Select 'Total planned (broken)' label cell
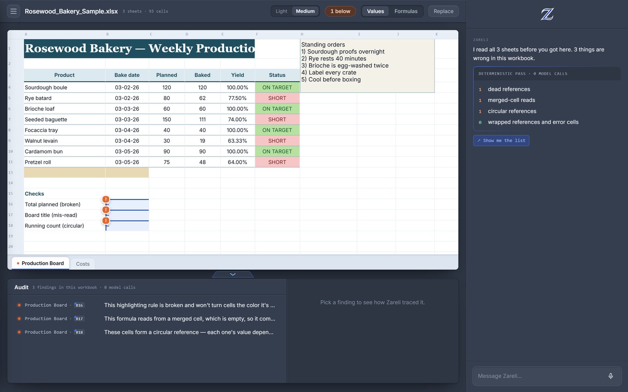The height and width of the screenshot is (392, 628). (x=64, y=204)
